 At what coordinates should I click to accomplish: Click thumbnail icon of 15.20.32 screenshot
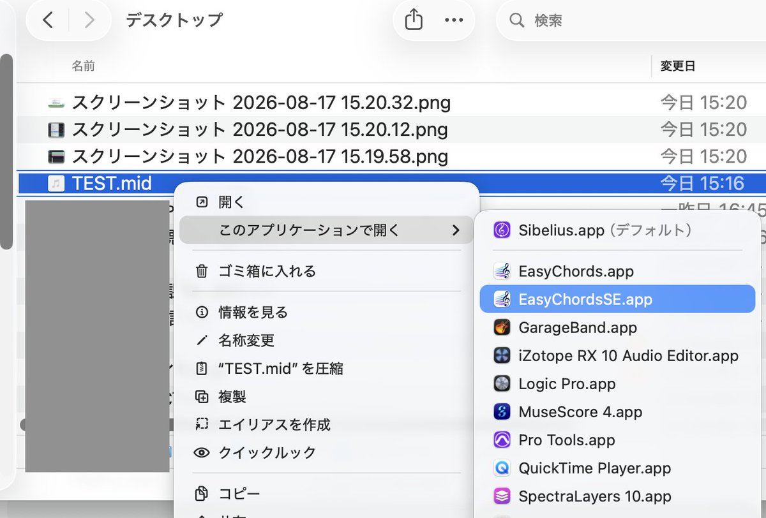coord(56,102)
